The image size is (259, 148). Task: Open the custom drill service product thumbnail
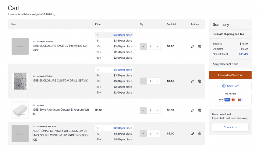coord(20,81)
